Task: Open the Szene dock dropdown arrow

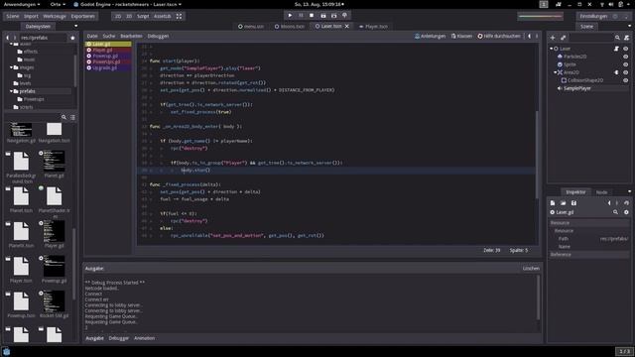Action: tap(629, 27)
